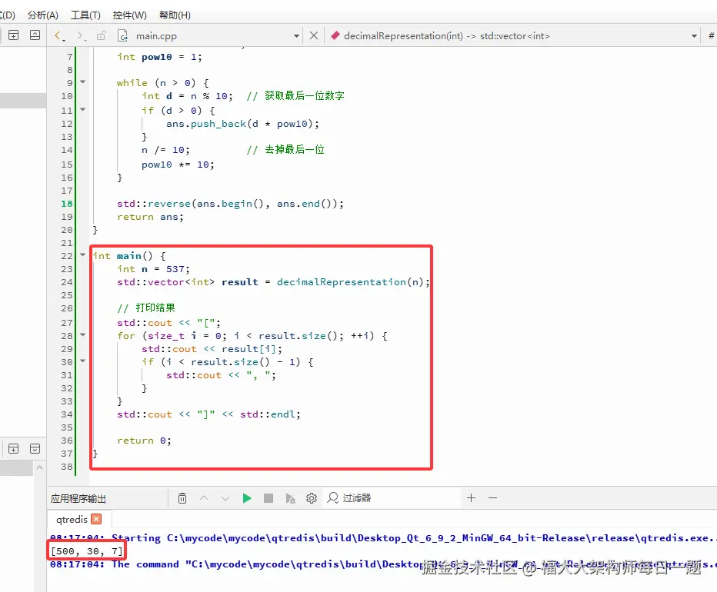The image size is (717, 592).
Task: Close the qtredis output tab
Action: coord(96,519)
